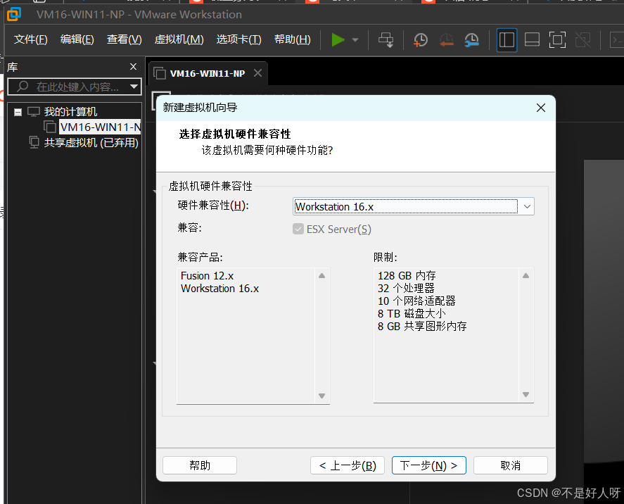This screenshot has height=504, width=624.
Task: Select Workstation 16.x in compatible products list
Action: [219, 289]
